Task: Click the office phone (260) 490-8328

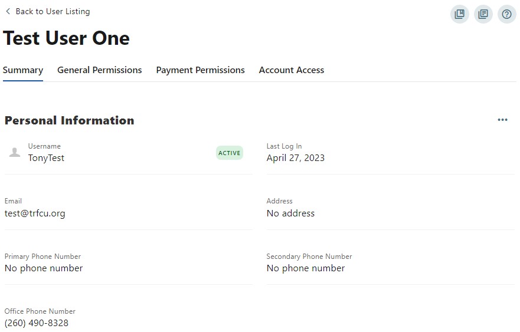Action: click(37, 323)
